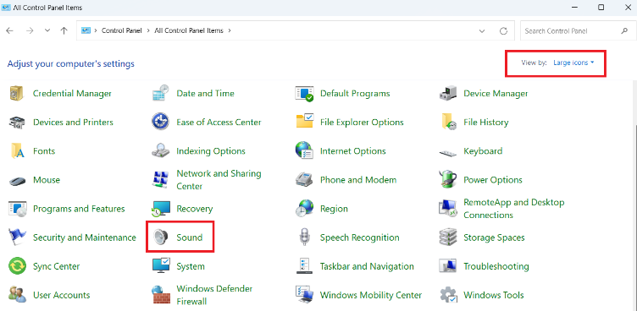The height and width of the screenshot is (311, 637).
Task: Click the Programs and Features icon
Action: click(x=17, y=209)
